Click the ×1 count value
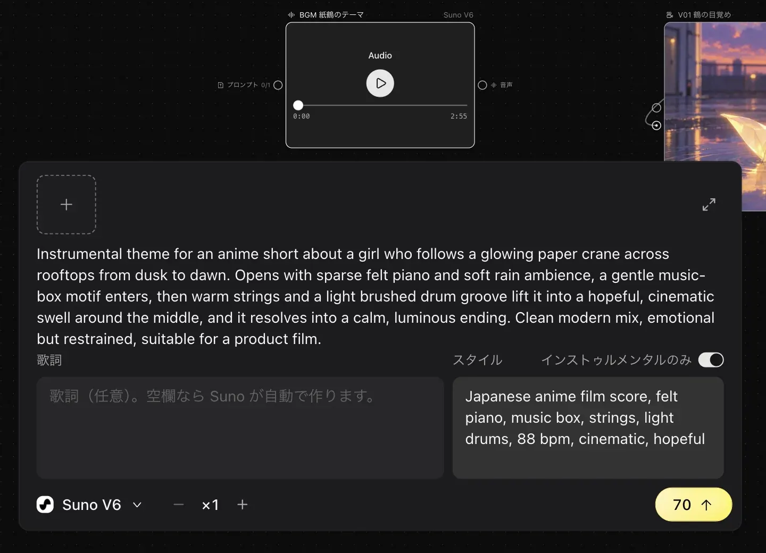 coord(211,505)
